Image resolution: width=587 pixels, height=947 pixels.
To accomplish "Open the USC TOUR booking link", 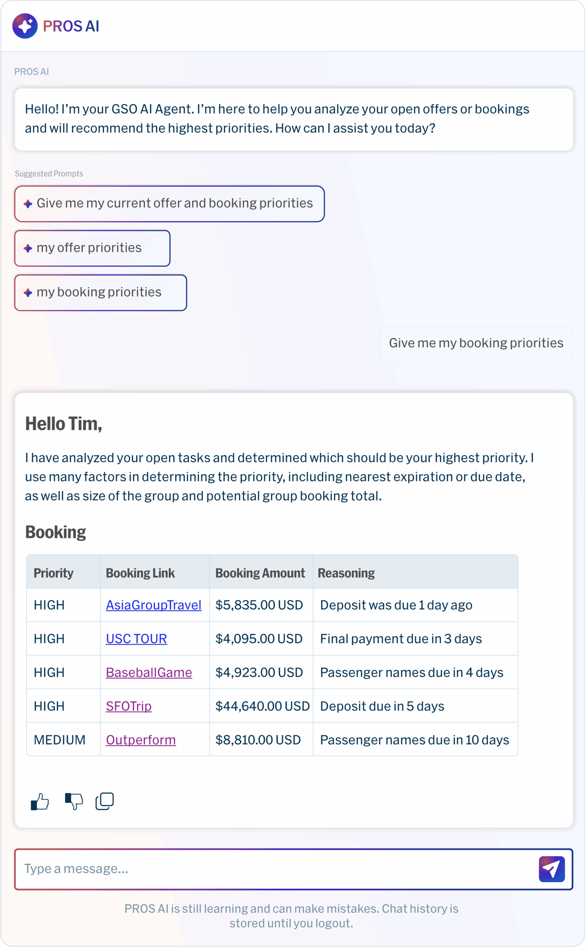I will 136,639.
